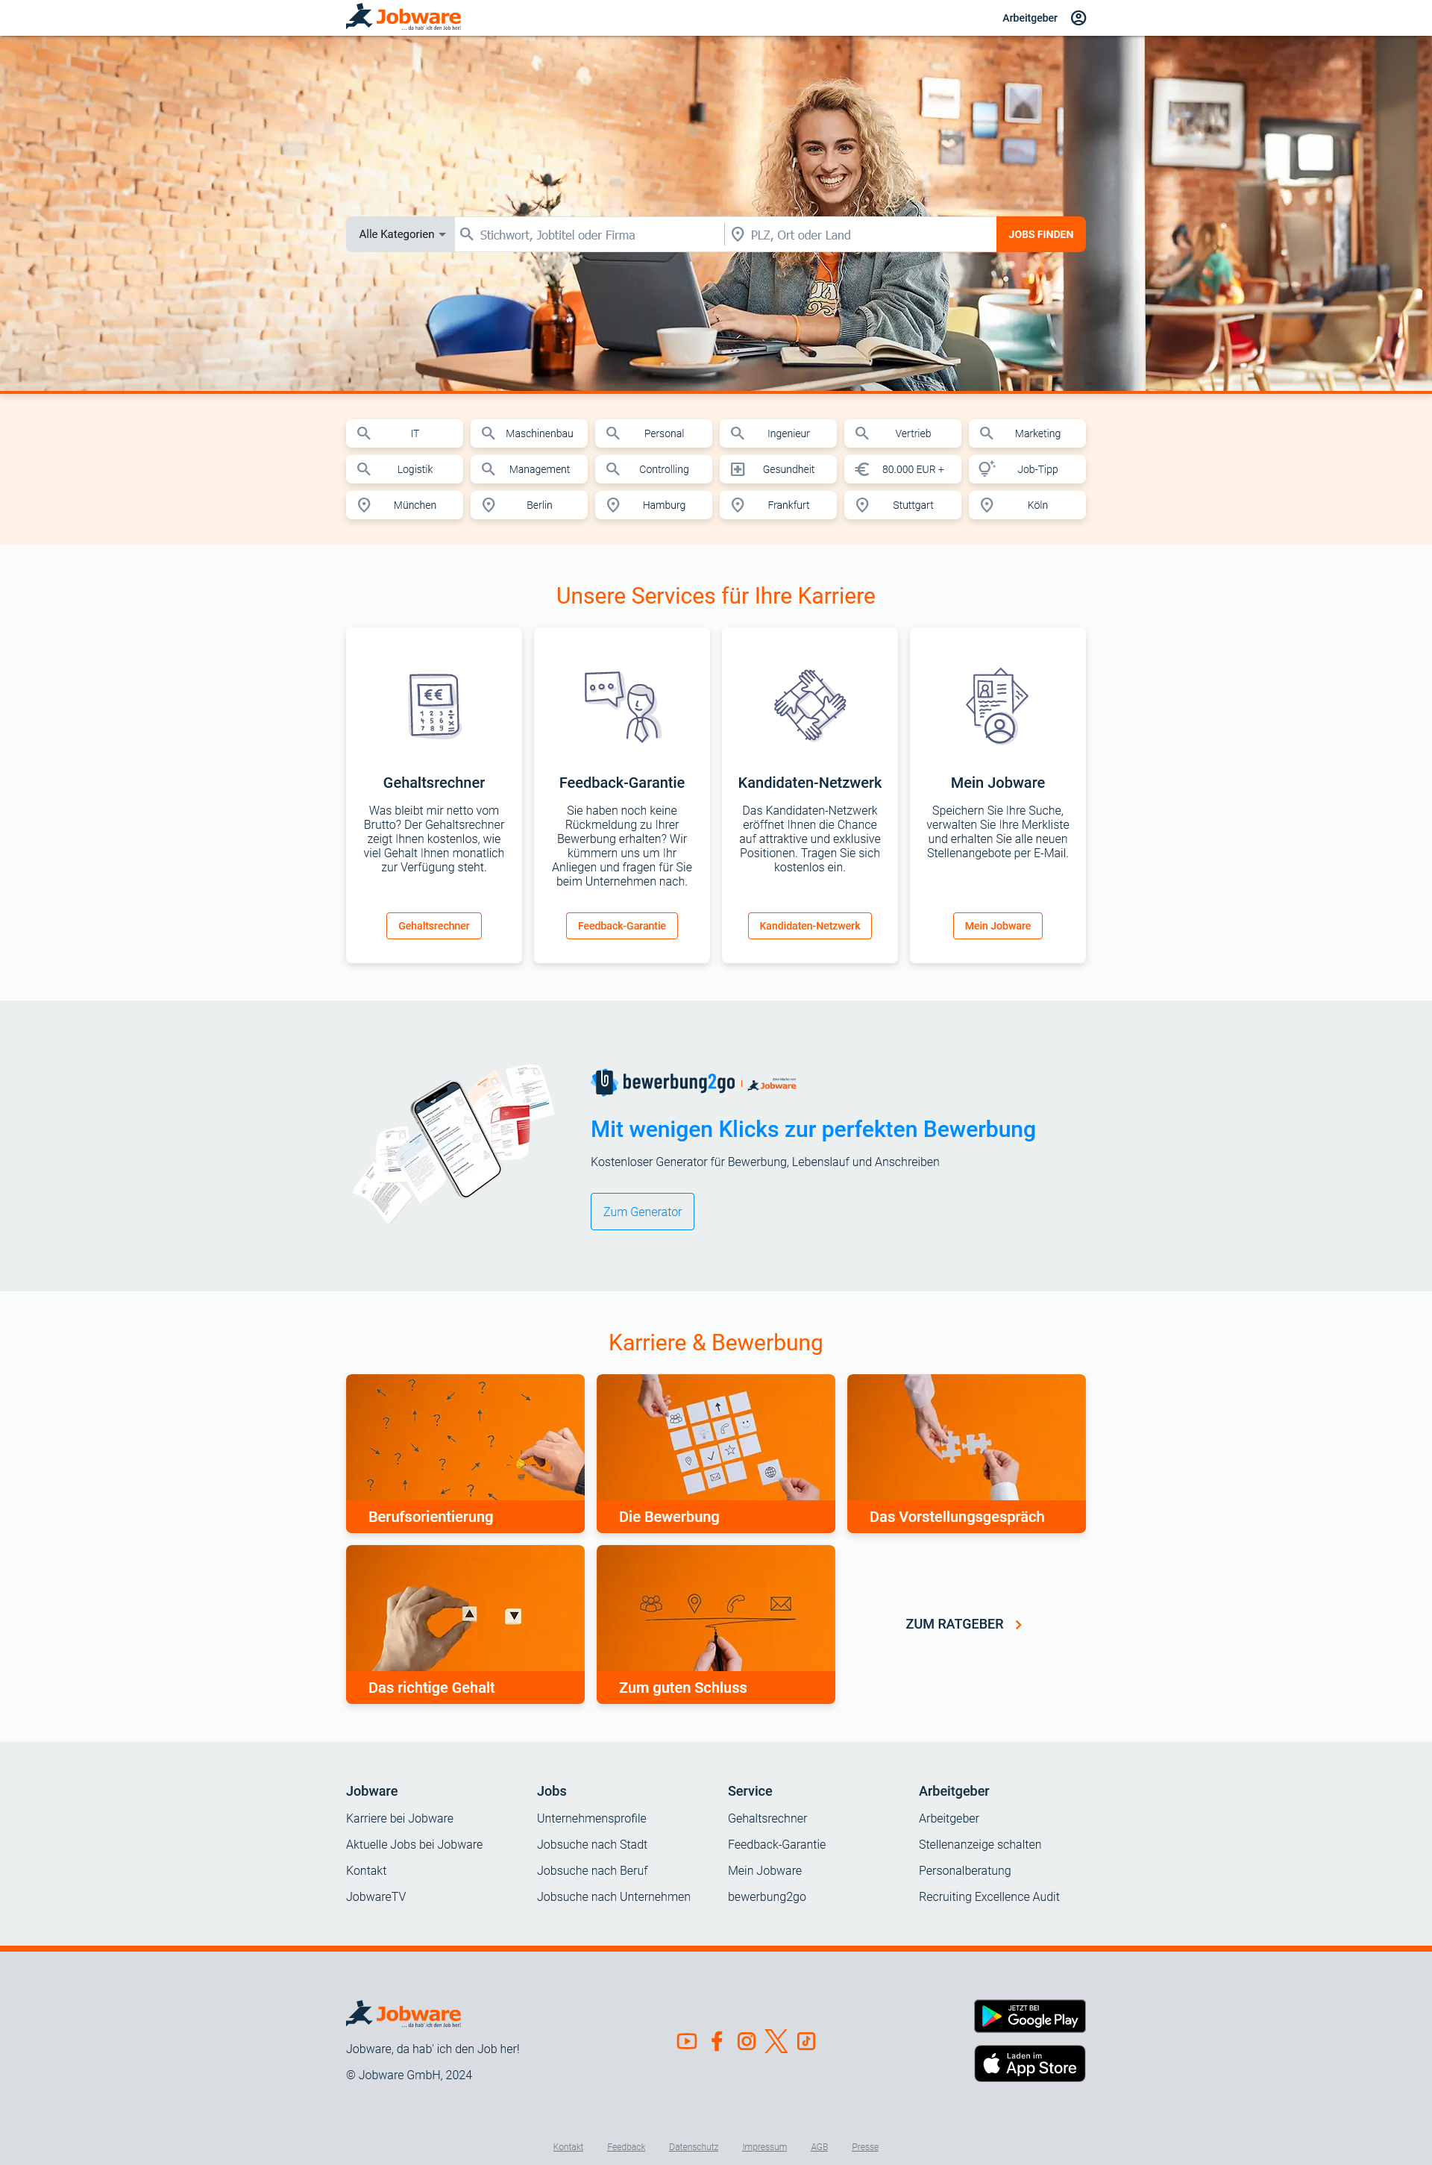Expand the Alle Kategorien dropdown
Screen dimensions: 1432x2165
coord(398,235)
